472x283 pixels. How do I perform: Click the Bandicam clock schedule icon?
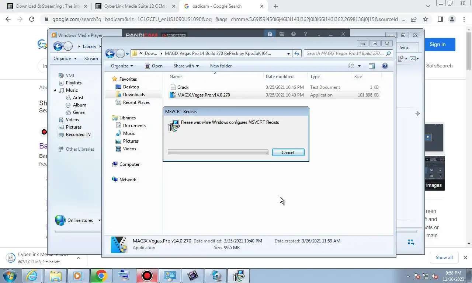(294, 34)
